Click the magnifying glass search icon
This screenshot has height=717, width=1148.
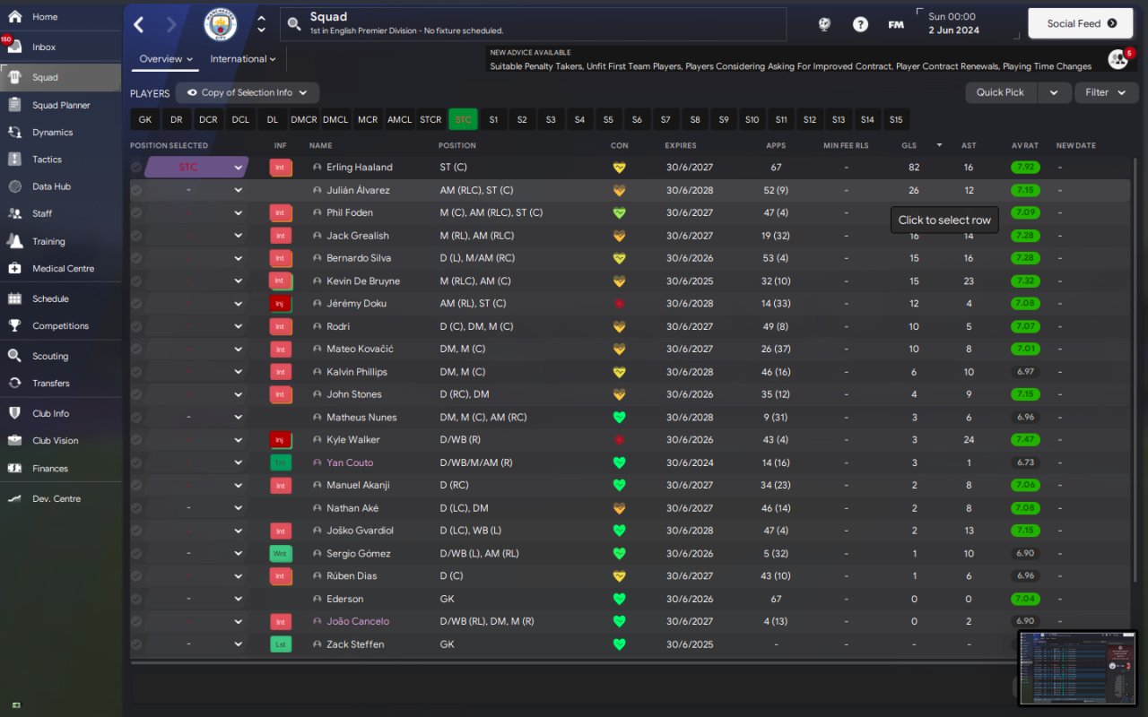294,24
